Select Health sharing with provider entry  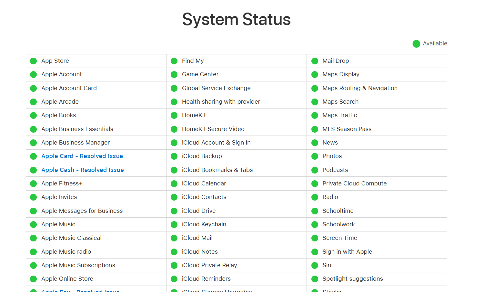tap(221, 102)
